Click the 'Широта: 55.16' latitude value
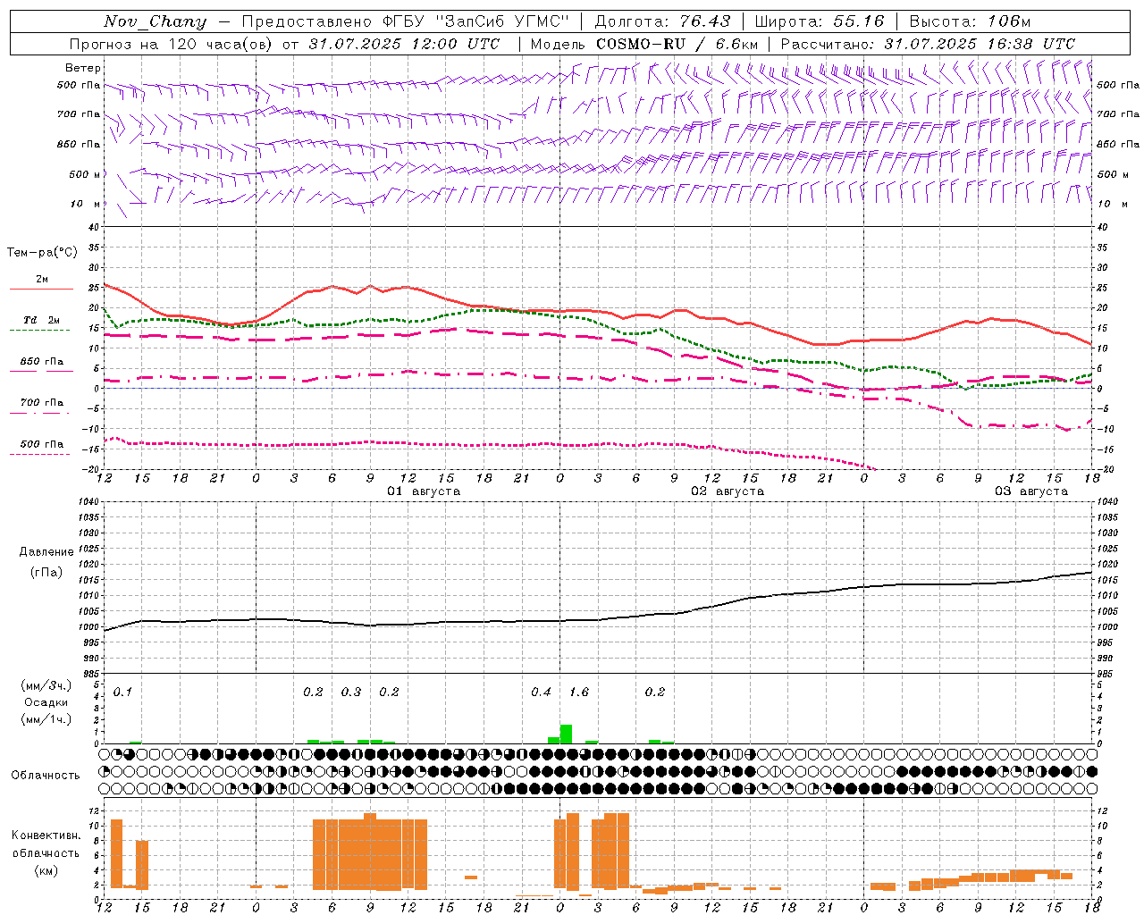 [x=820, y=21]
